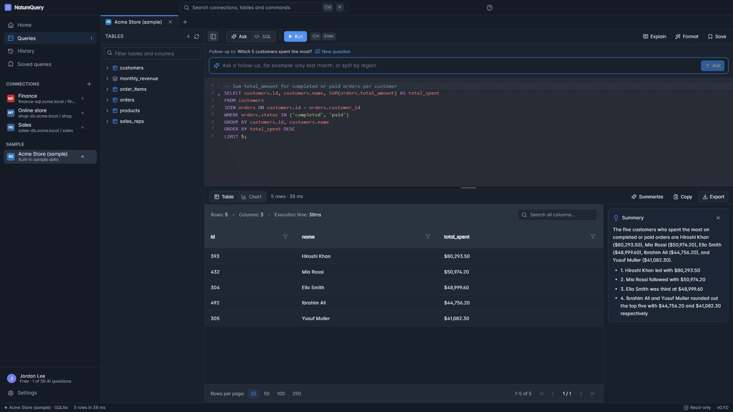Go to the last results page
The width and height of the screenshot is (733, 412).
pos(593,394)
